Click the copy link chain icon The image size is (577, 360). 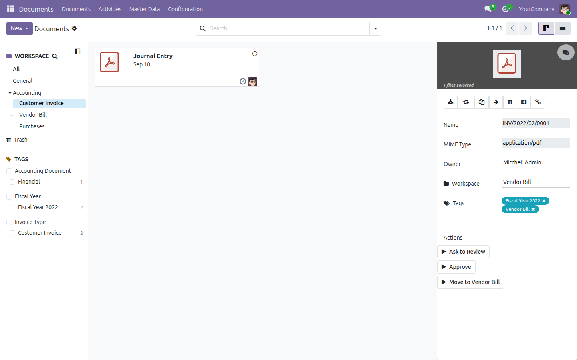(538, 102)
